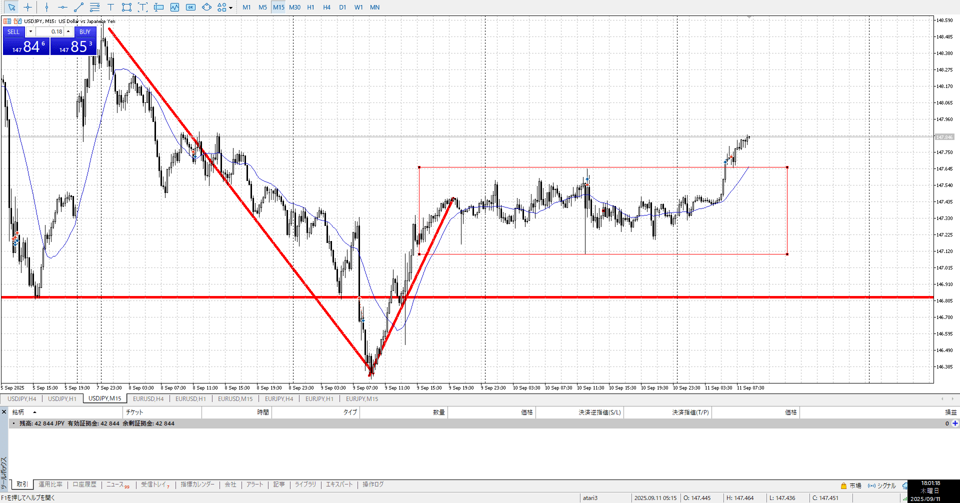Pick the vertical line drawing tool

[x=46, y=7]
